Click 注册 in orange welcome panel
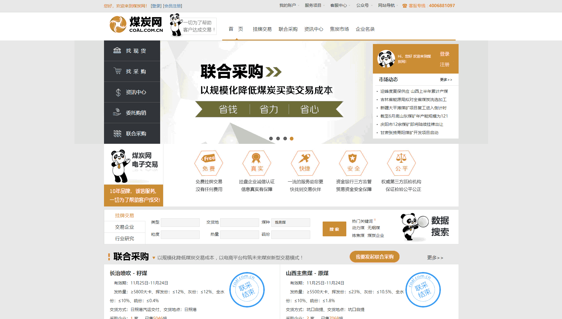The height and width of the screenshot is (319, 562). (444, 64)
